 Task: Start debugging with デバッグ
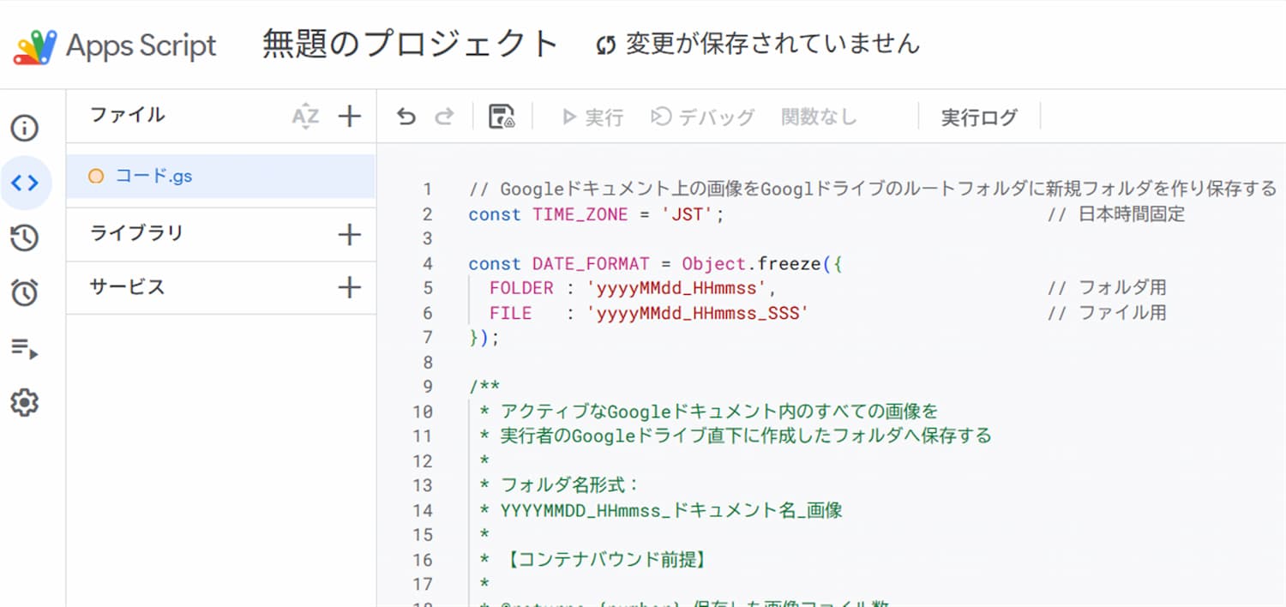(x=703, y=117)
